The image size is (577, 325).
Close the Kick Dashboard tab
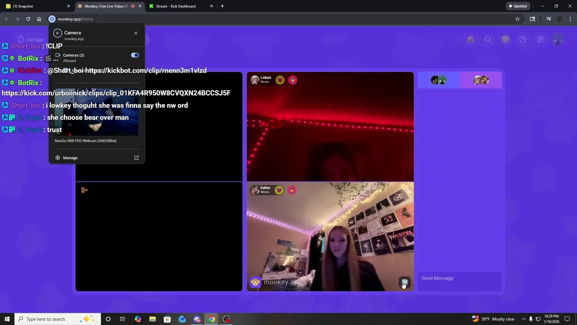tap(211, 6)
